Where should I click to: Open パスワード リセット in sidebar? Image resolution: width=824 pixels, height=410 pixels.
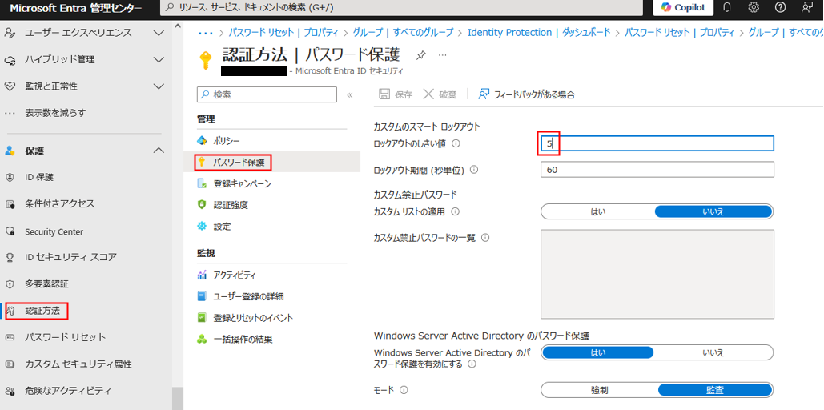point(65,337)
